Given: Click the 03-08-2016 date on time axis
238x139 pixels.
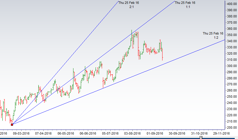Looking at the screenshot, I should tap(132, 133).
